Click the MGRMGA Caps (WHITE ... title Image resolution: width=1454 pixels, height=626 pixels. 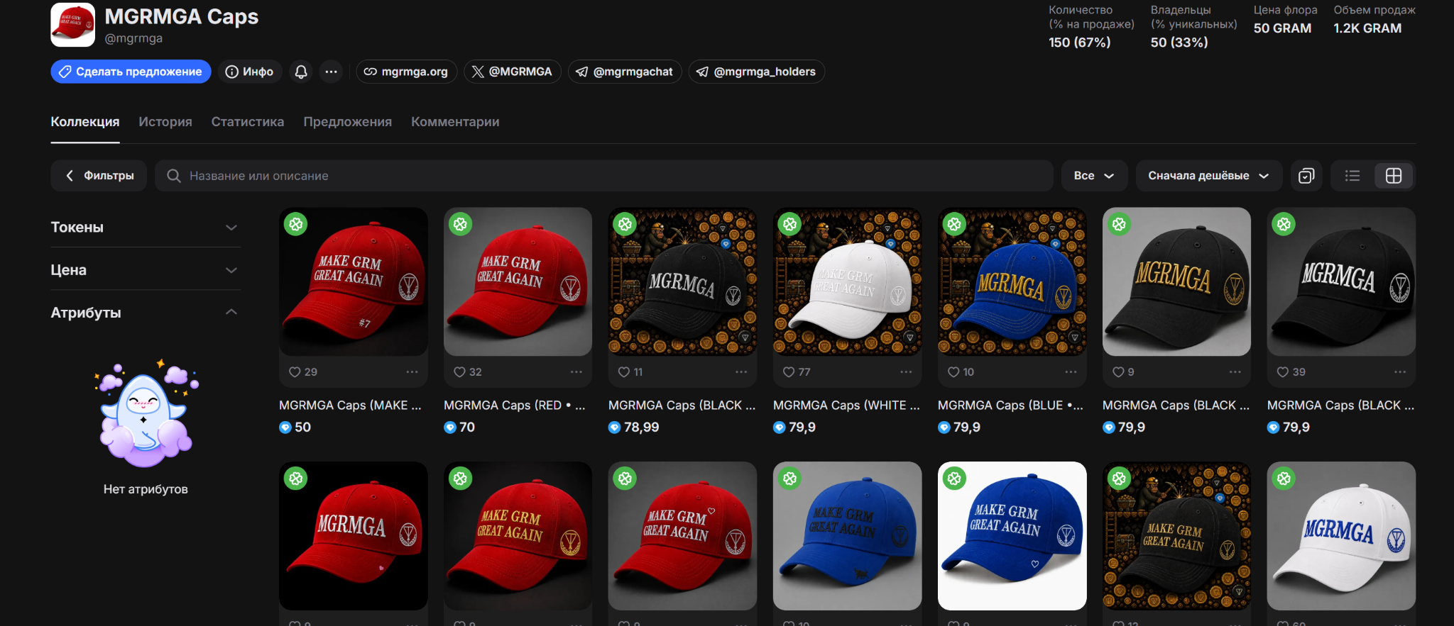coord(847,406)
